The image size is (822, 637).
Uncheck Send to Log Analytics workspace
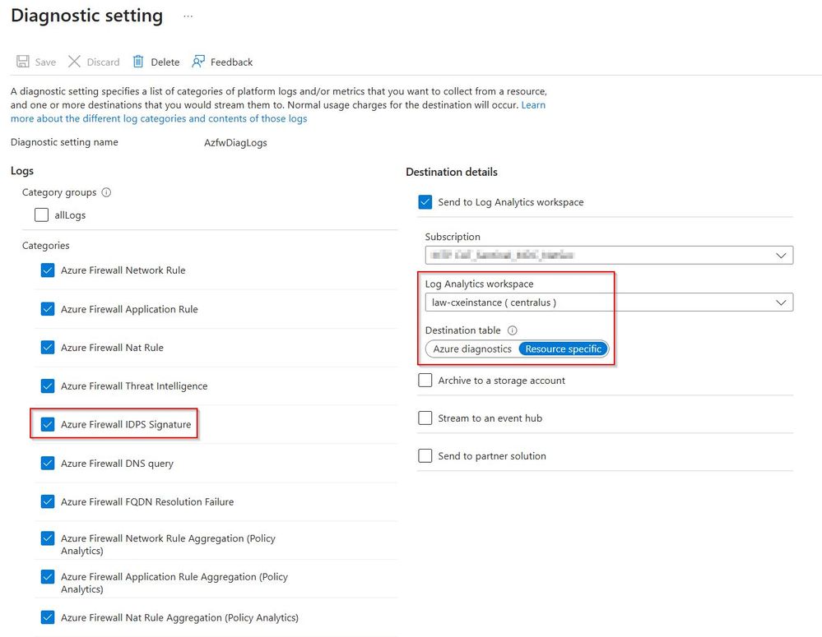(425, 202)
